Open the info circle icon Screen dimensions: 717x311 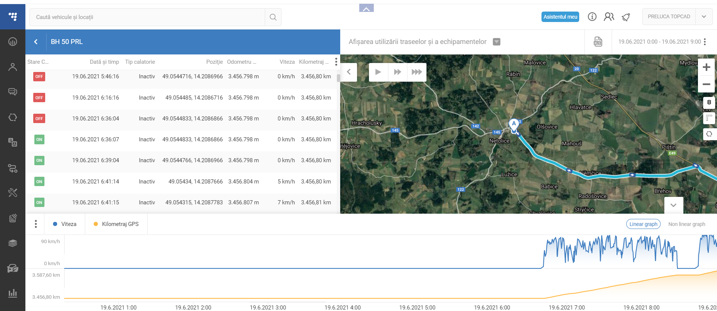pyautogui.click(x=592, y=17)
